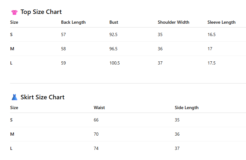
Task: Click the Bust column header
Action: (x=114, y=22)
